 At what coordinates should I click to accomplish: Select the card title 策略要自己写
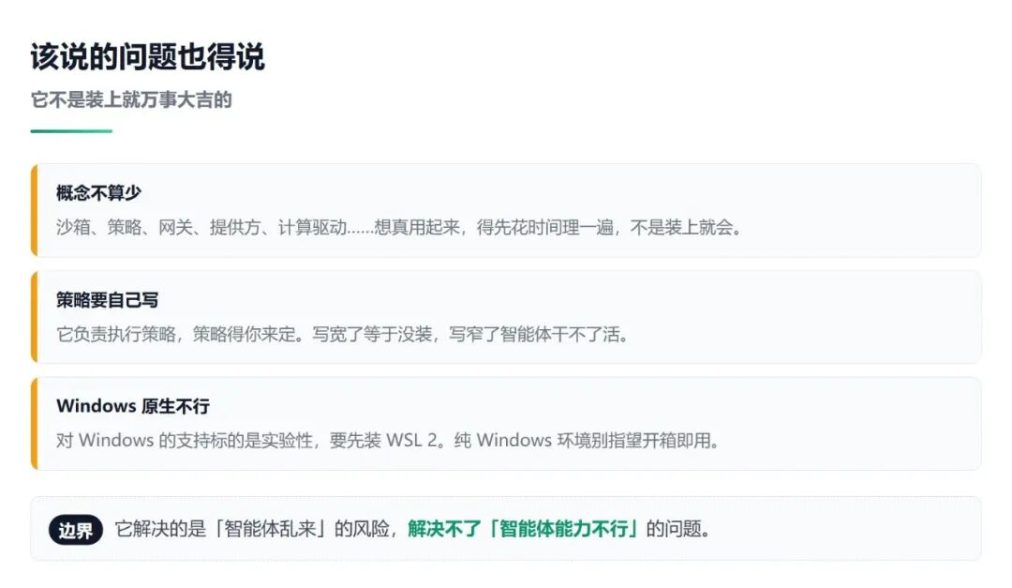click(107, 300)
